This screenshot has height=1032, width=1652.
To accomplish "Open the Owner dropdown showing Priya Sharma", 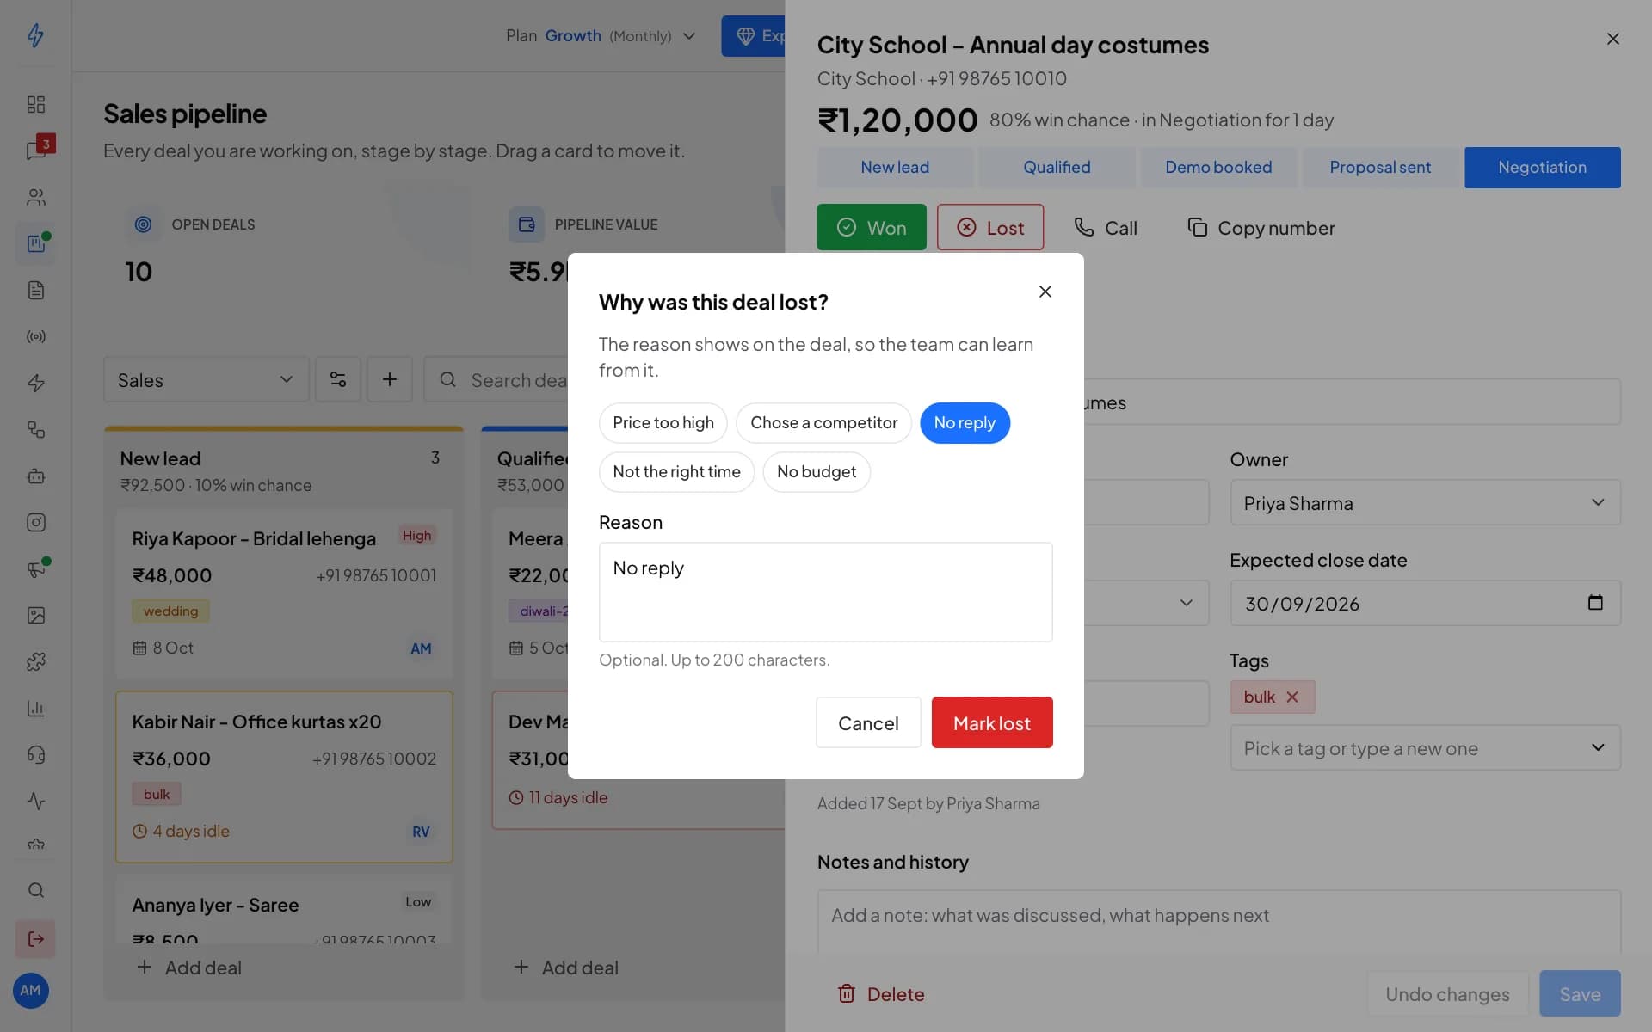I will click(x=1426, y=503).
